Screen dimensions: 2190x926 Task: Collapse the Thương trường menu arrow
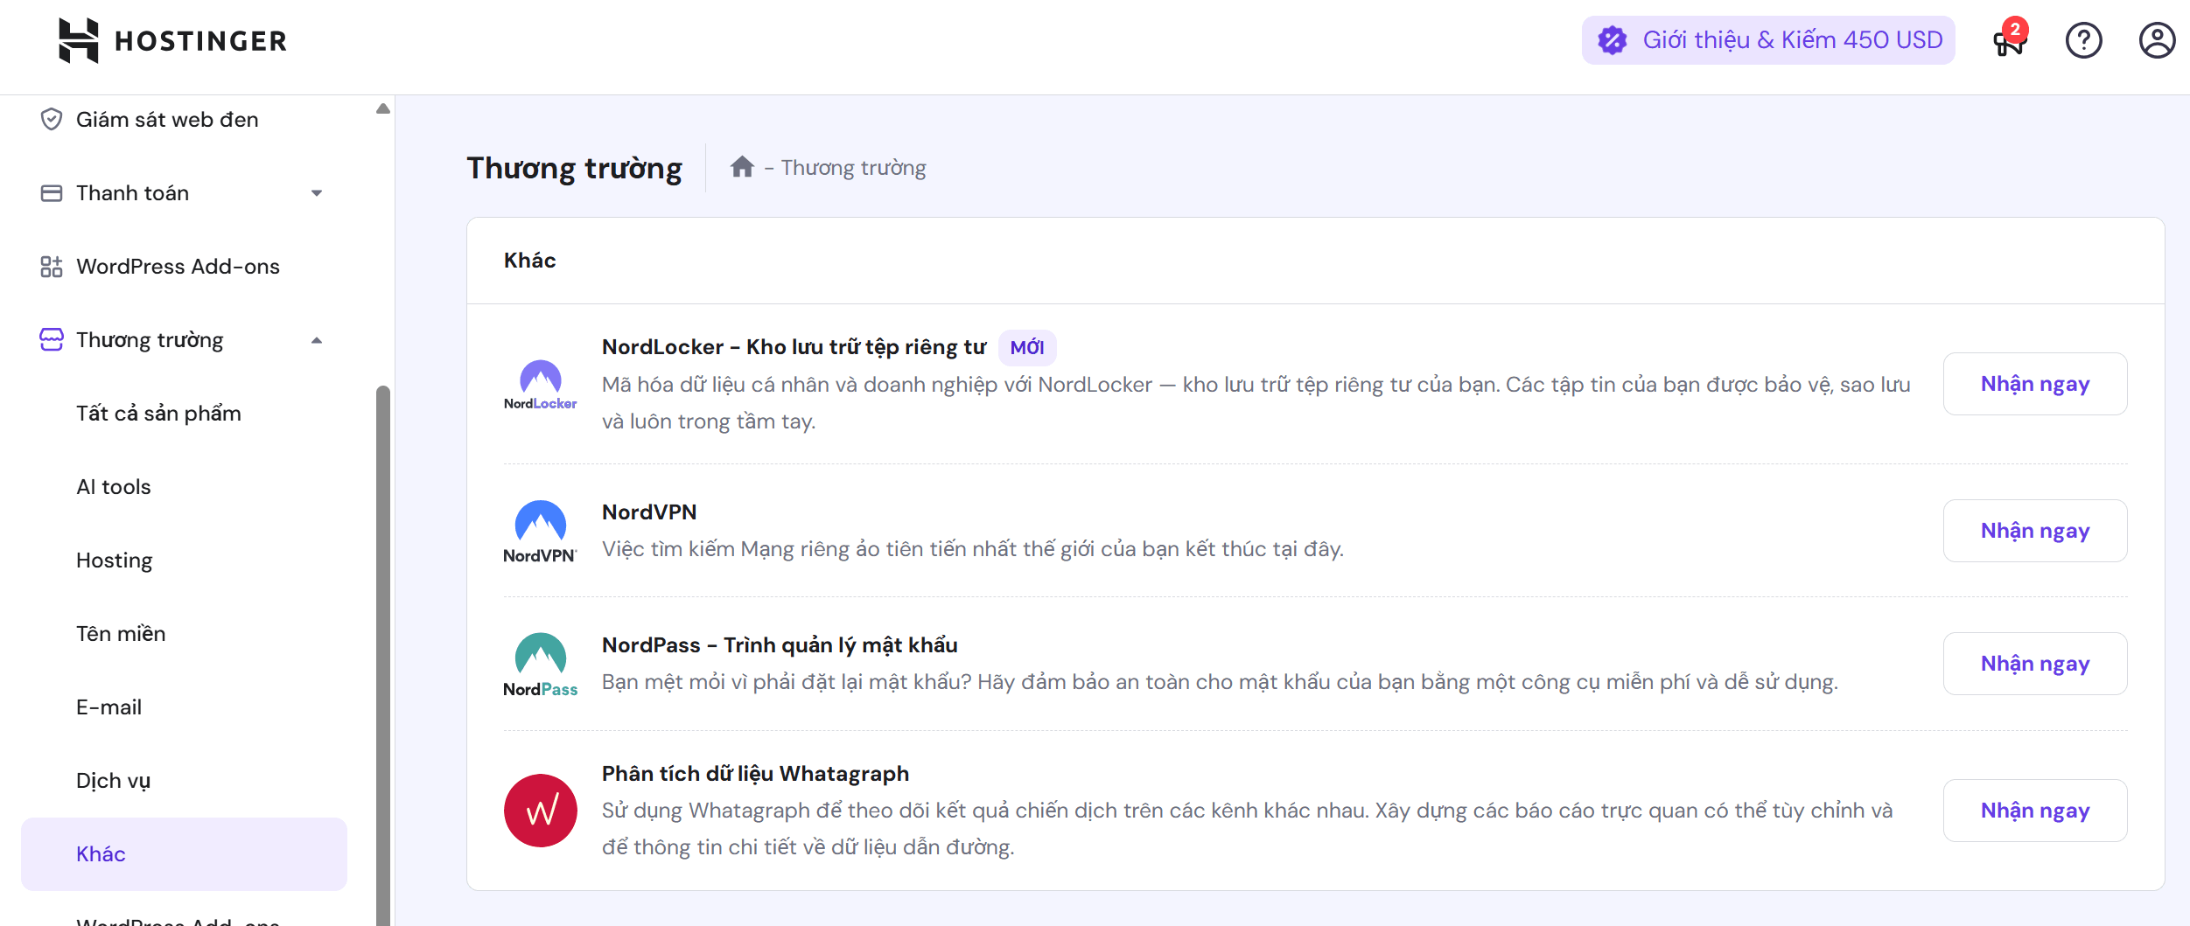317,339
